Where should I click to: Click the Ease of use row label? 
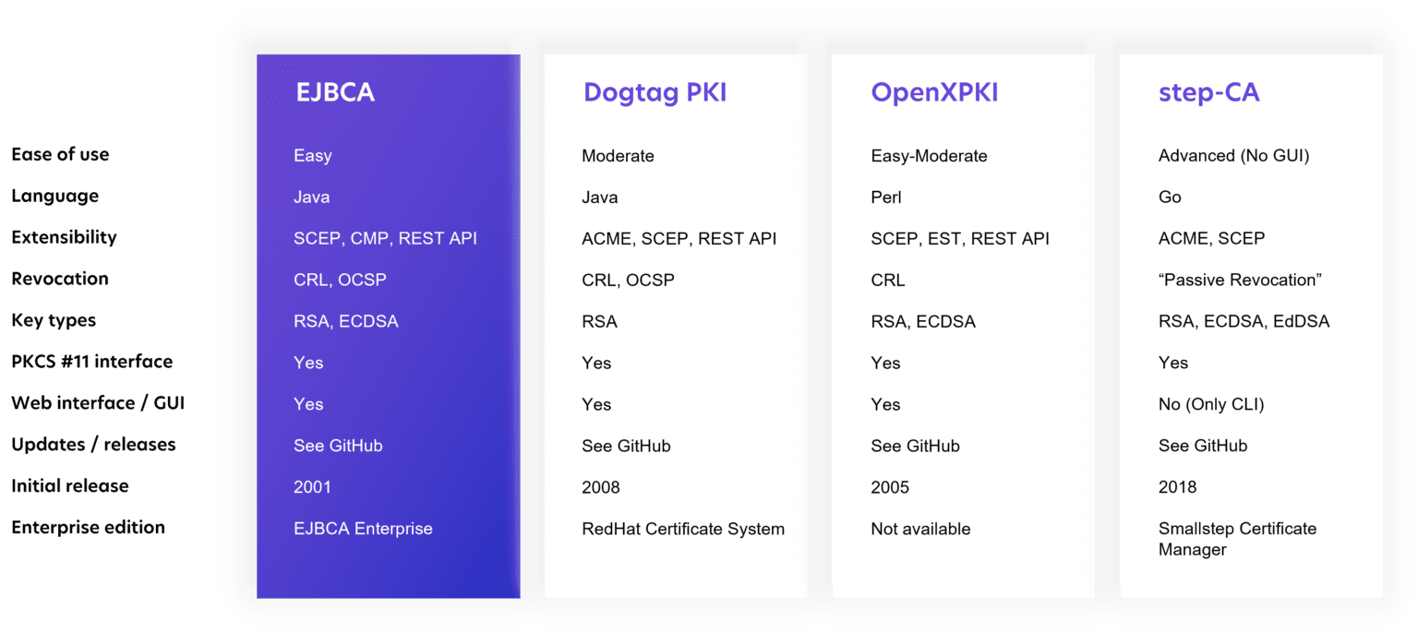[x=60, y=154]
